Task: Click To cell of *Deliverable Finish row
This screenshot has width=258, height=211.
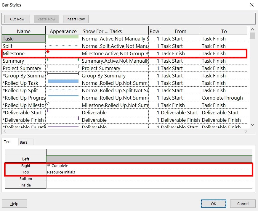Action: 224,120
